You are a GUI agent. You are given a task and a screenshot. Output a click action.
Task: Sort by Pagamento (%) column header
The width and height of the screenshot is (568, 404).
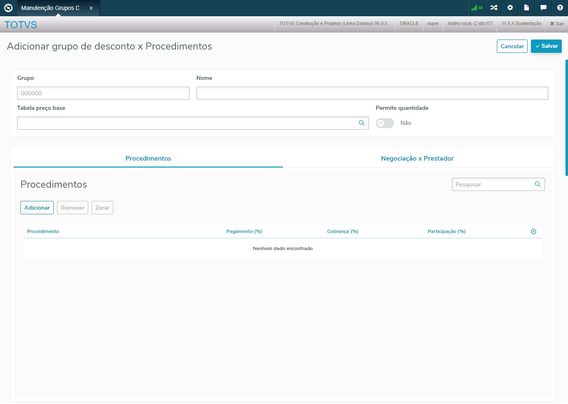tap(244, 231)
